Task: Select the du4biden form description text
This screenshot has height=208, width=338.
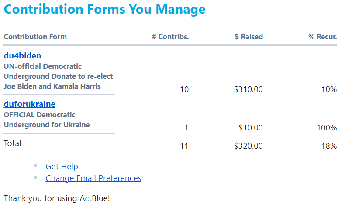Action: point(58,76)
